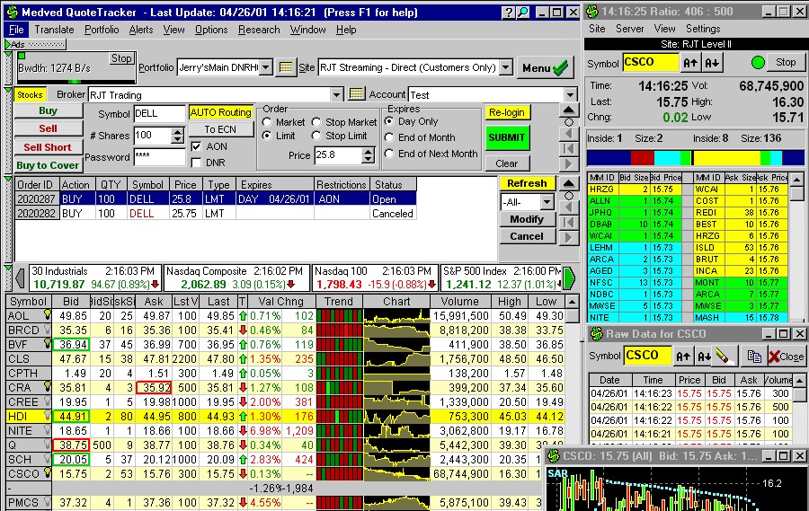Screen dimensions: 809x511
Task: Click Password input field
Action: coord(159,157)
